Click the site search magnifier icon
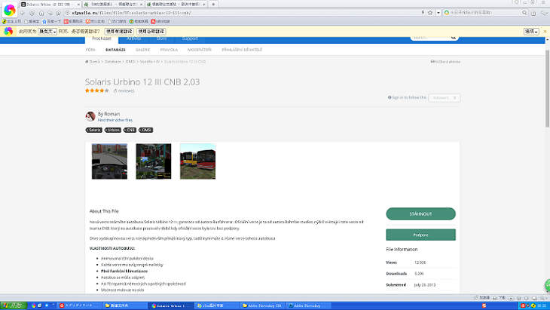 454,38
